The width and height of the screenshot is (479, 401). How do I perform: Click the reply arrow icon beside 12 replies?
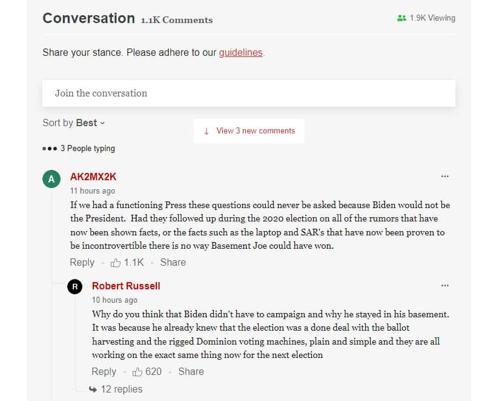[93, 389]
